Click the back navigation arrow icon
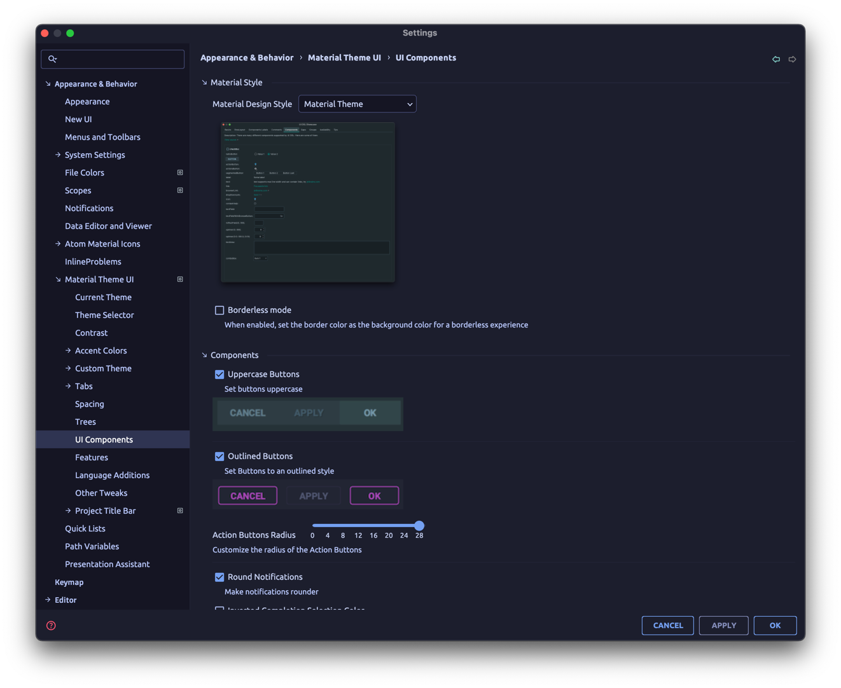 tap(776, 58)
